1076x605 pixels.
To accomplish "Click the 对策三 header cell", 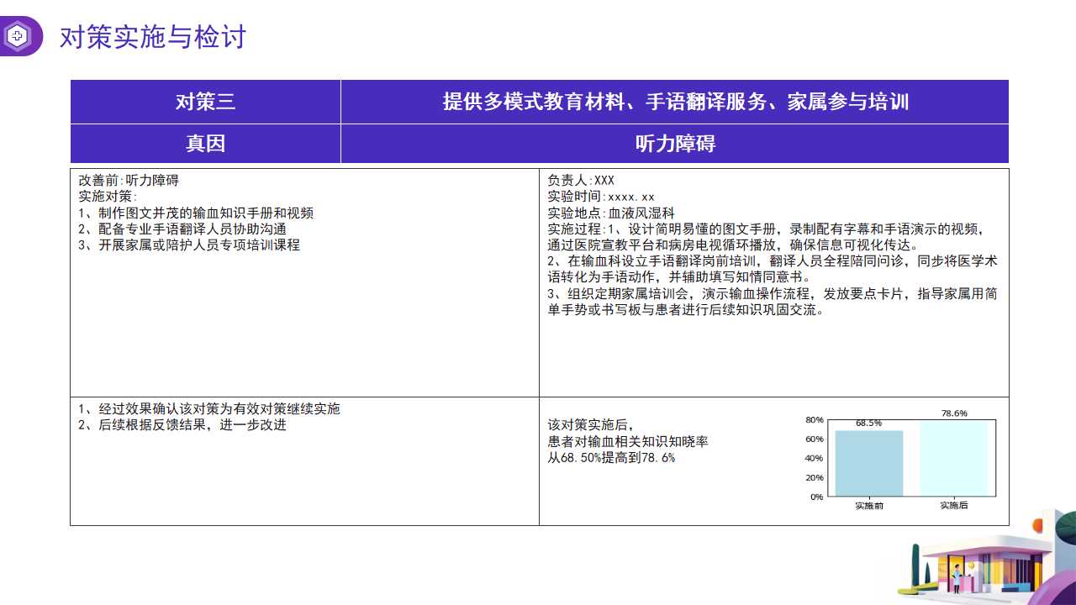I will coord(205,102).
